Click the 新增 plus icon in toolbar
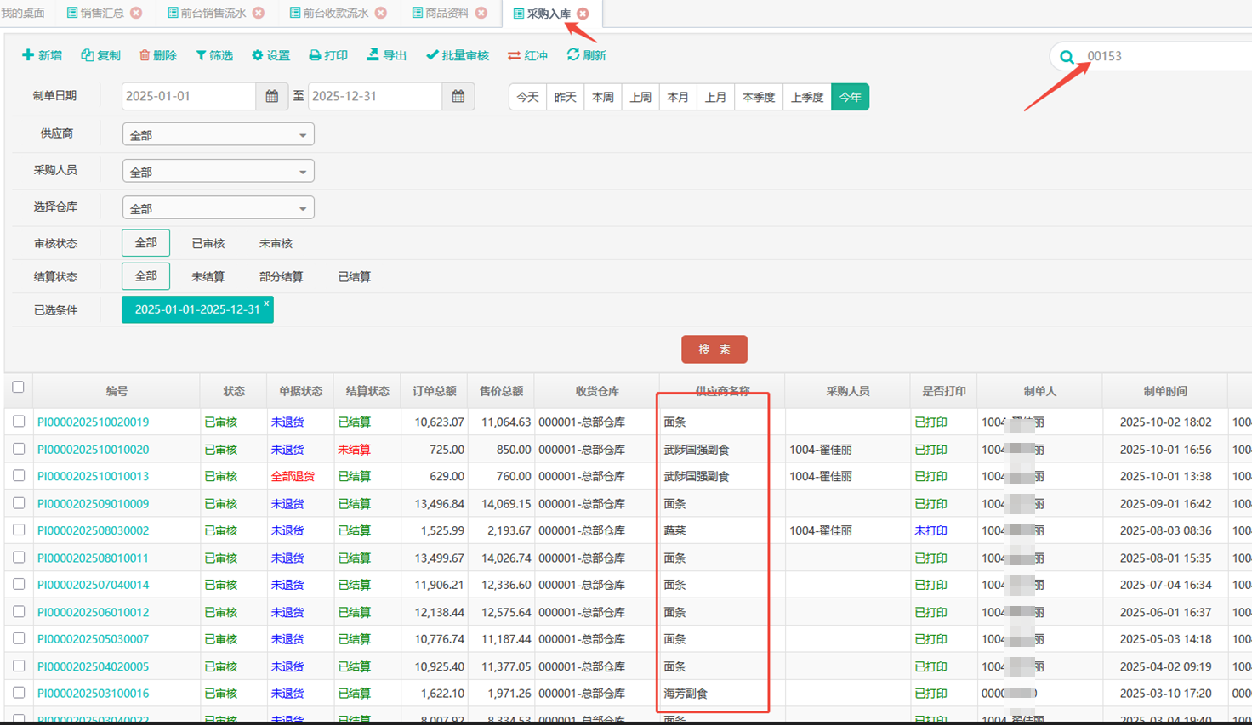Image resolution: width=1252 pixels, height=725 pixels. coord(28,55)
